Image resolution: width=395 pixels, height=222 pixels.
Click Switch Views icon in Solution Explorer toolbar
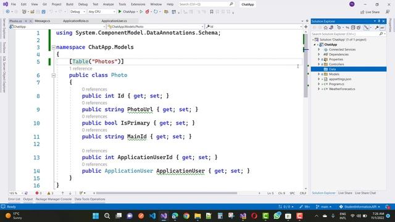click(x=331, y=27)
